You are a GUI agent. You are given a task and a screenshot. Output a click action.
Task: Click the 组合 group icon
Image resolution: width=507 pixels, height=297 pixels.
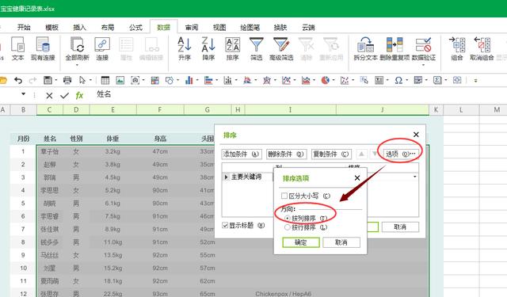tap(457, 44)
